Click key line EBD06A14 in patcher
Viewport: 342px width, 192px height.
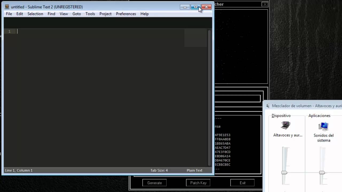pyautogui.click(x=223, y=156)
